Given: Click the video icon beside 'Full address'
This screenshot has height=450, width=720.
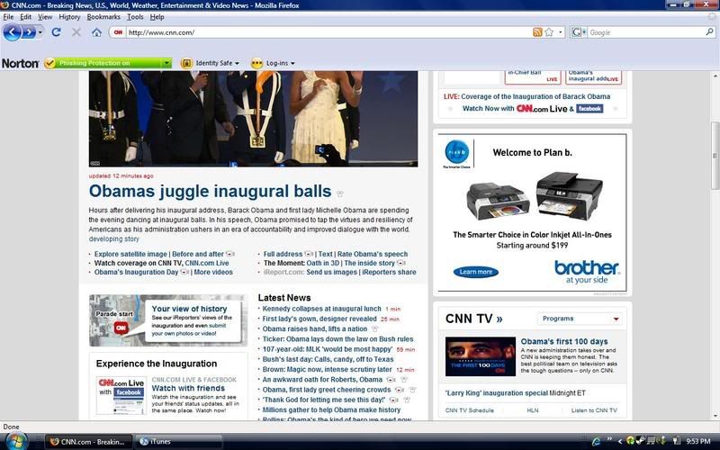Looking at the screenshot, I should tap(309, 254).
